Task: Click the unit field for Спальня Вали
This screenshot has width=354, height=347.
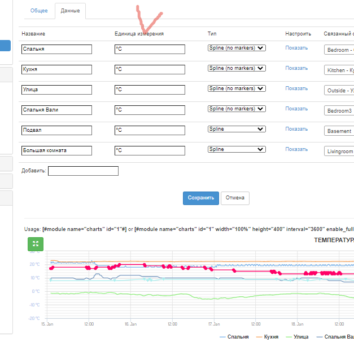Action: coord(149,110)
